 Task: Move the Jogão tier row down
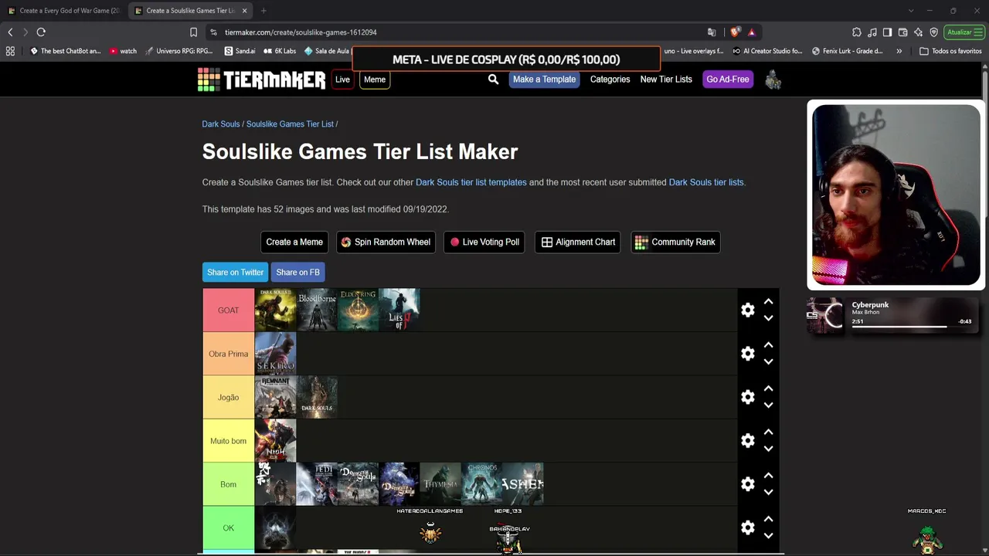point(768,405)
